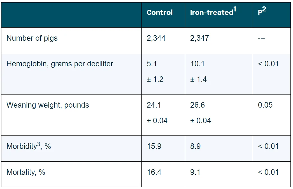
Task: Select the Number of pigs row label
Action: 32,38
